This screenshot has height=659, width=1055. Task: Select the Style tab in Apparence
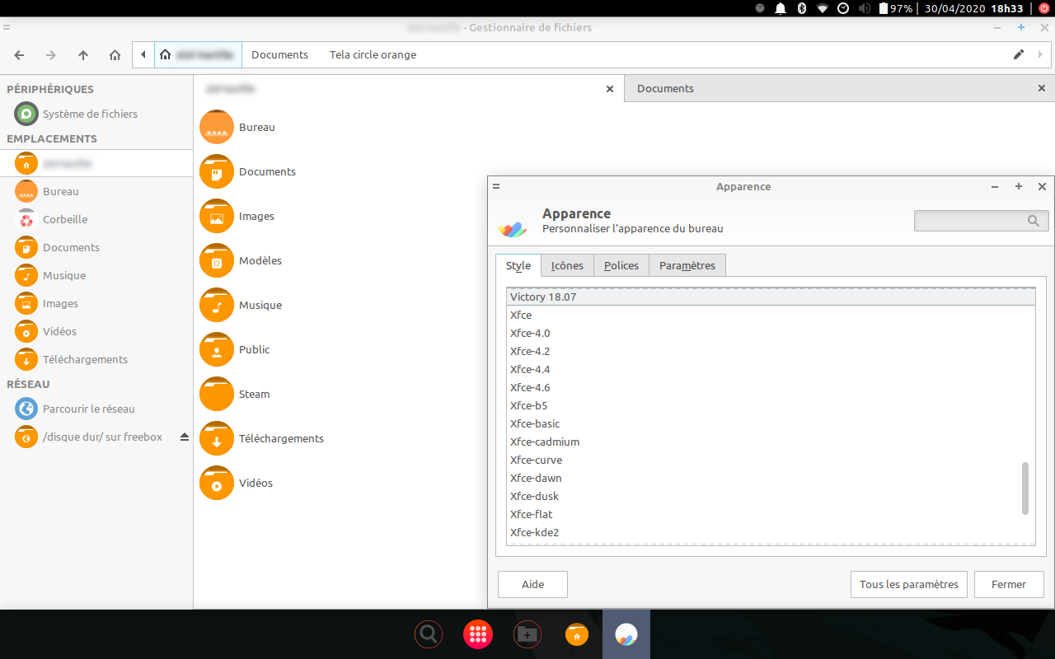point(518,265)
